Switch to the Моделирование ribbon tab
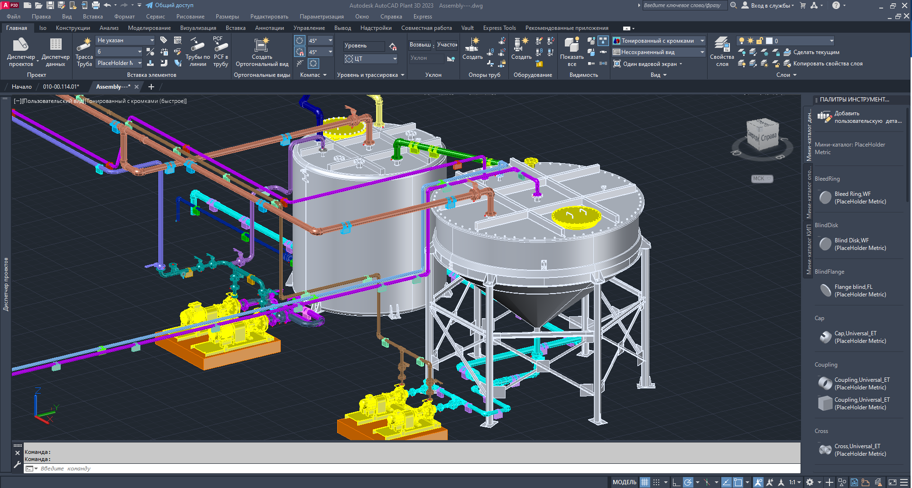The height and width of the screenshot is (488, 912). pyautogui.click(x=149, y=28)
